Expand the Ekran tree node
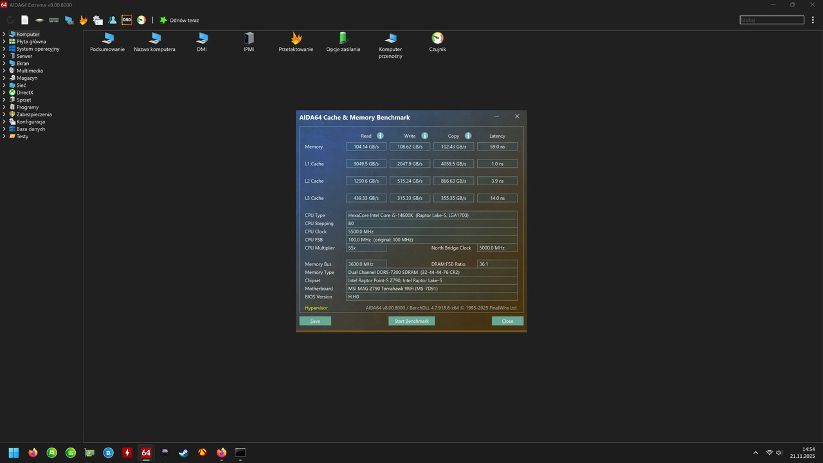823x463 pixels. 4,63
